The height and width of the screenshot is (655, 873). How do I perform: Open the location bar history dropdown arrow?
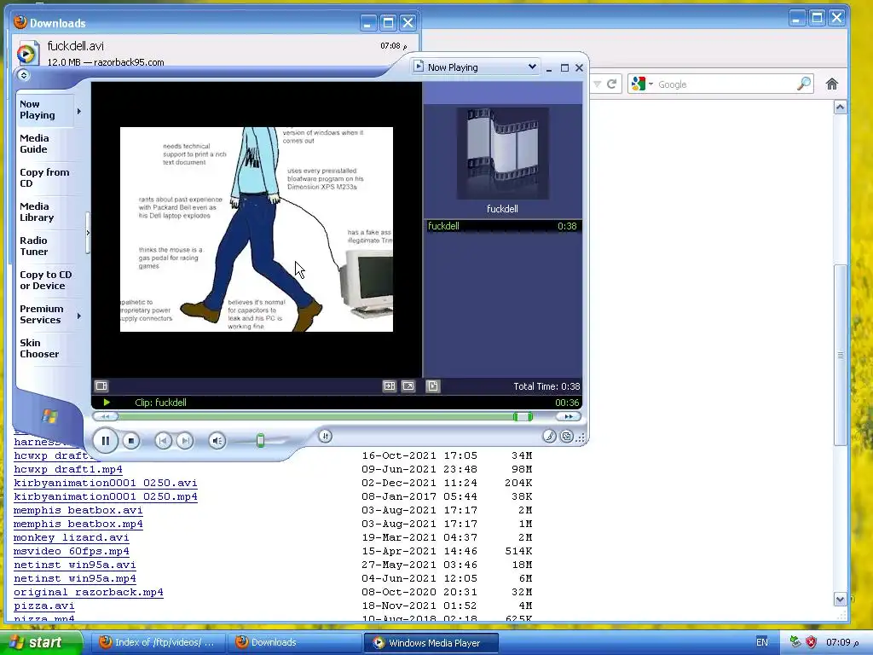tap(597, 84)
